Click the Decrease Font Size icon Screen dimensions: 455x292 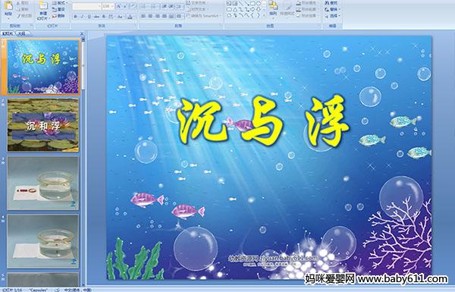(125, 6)
